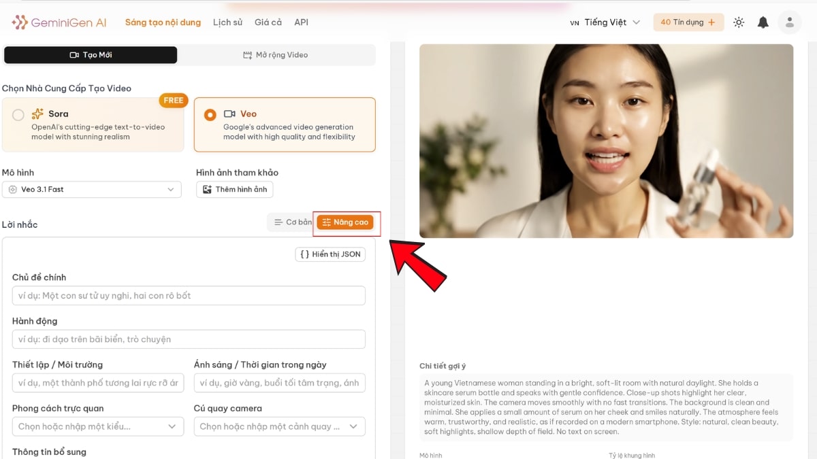Open the "Lịch sử" menu item
Image resolution: width=817 pixels, height=459 pixels.
[x=228, y=22]
